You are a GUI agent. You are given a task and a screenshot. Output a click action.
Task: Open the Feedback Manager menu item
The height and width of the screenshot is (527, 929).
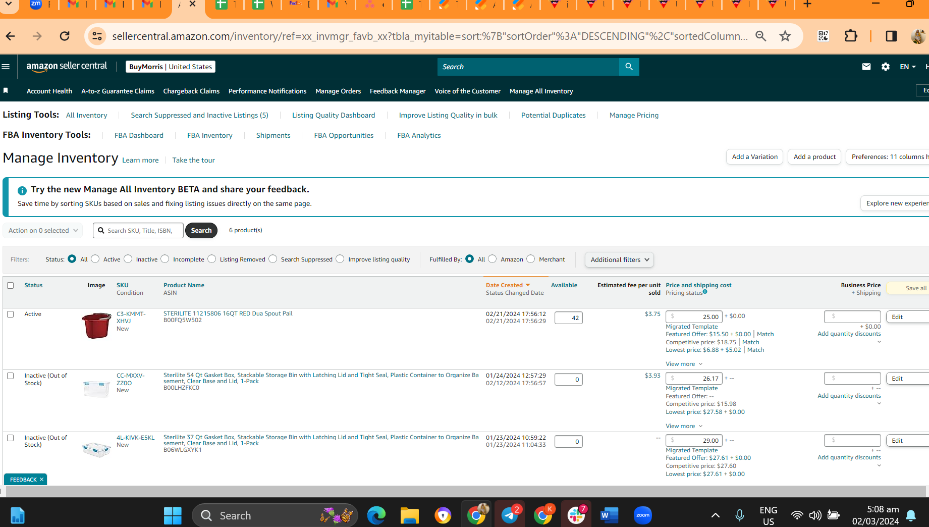click(x=398, y=91)
